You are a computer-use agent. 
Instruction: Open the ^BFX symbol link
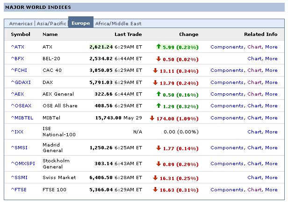pyautogui.click(x=17, y=59)
